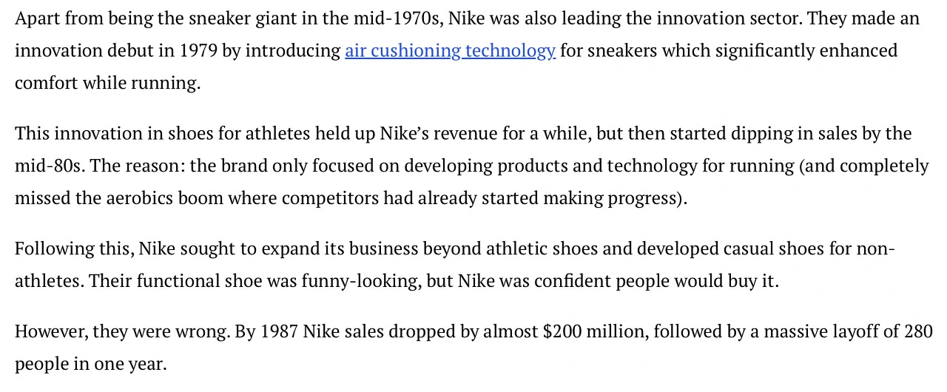
Task: Click the paragraph starting "Apart from being"
Action: click(296, 18)
